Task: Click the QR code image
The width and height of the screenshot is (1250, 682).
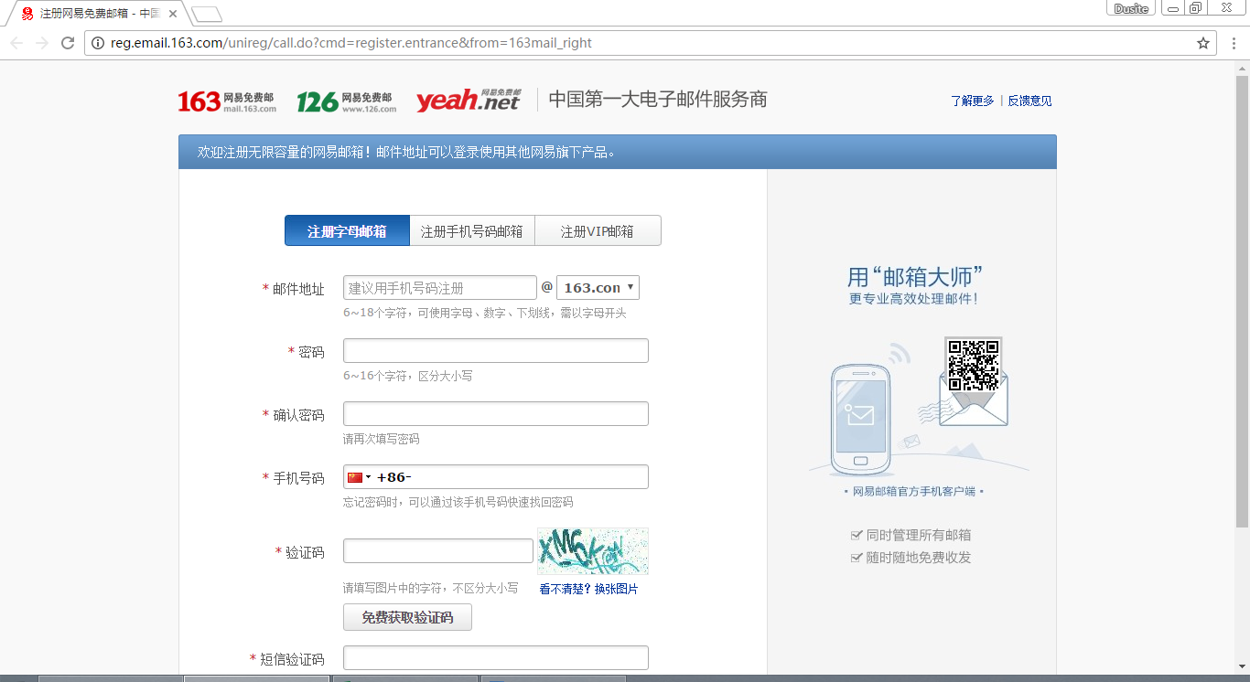Action: tap(973, 365)
